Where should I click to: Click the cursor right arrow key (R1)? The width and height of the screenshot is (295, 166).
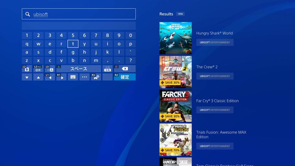point(62,77)
